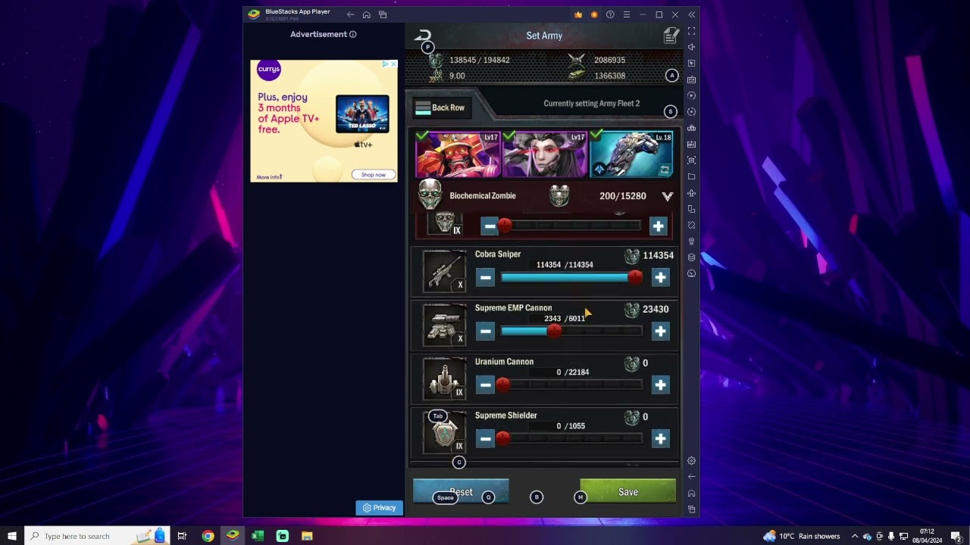Image resolution: width=970 pixels, height=545 pixels.
Task: Open the BlueStacks crown premium icon
Action: 578,14
